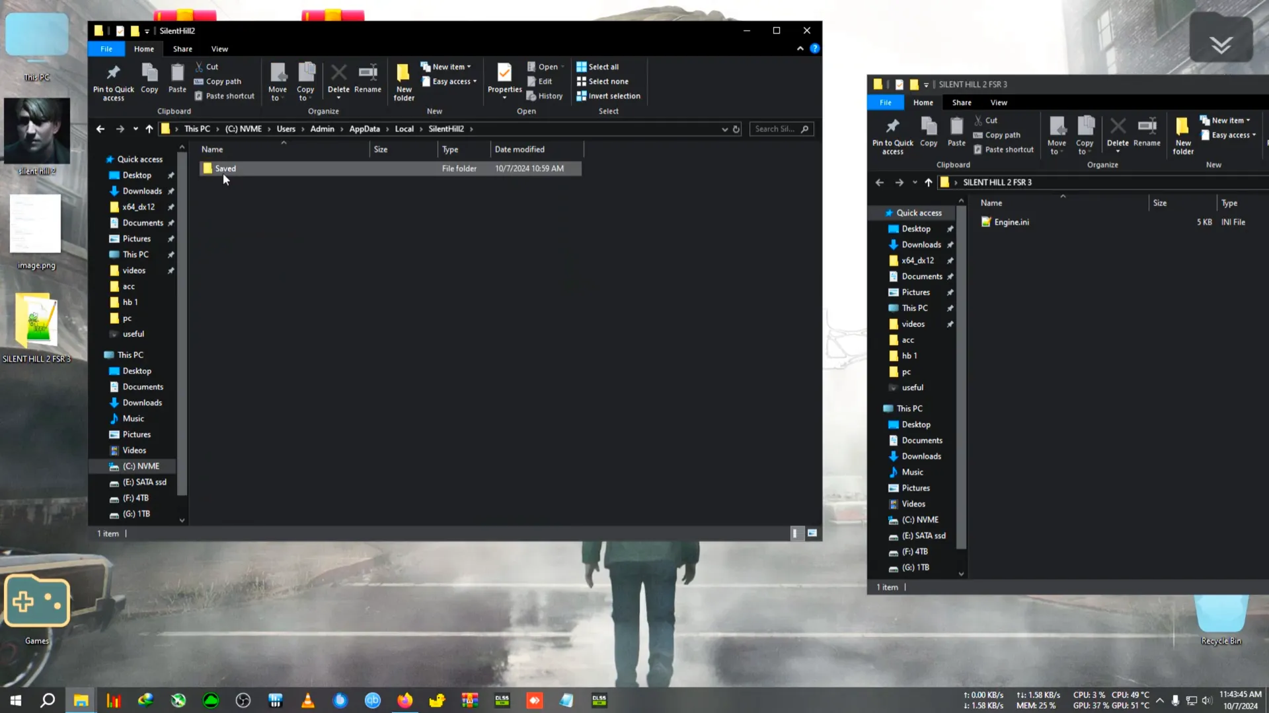Open the Games folder desktop icon
Viewport: 1269px width, 713px height.
36,609
